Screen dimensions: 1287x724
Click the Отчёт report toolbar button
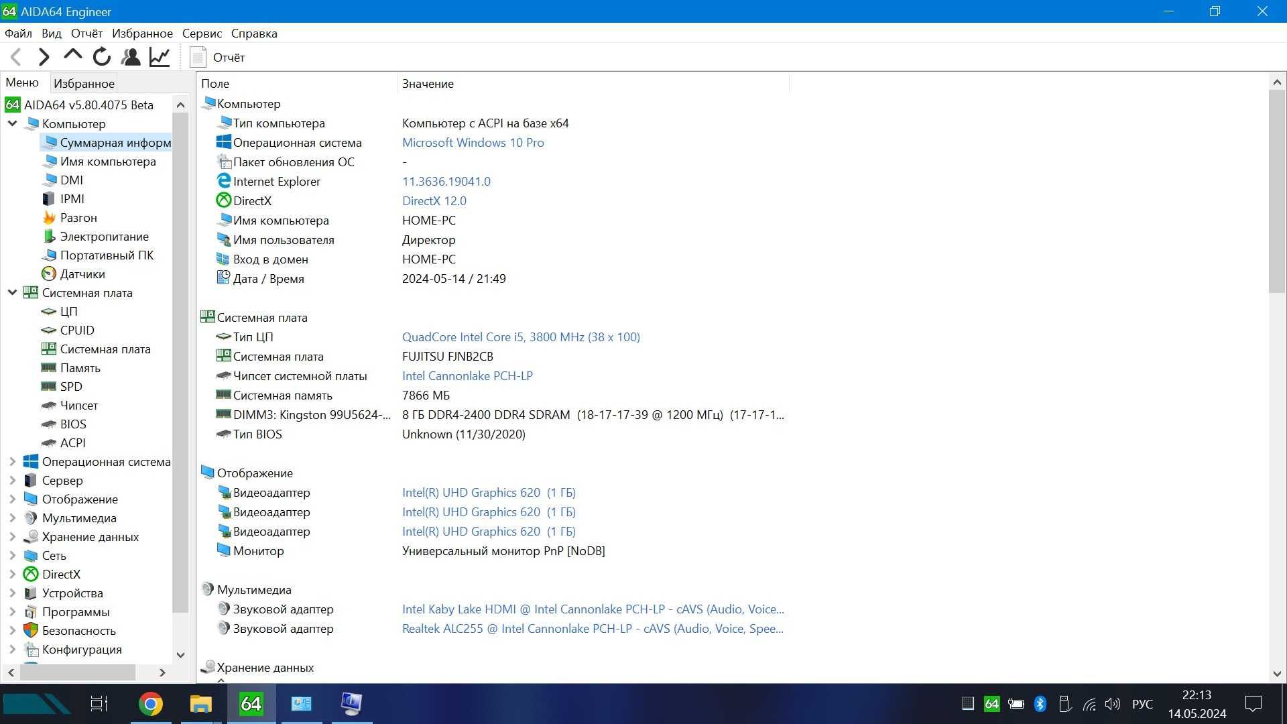coord(218,57)
